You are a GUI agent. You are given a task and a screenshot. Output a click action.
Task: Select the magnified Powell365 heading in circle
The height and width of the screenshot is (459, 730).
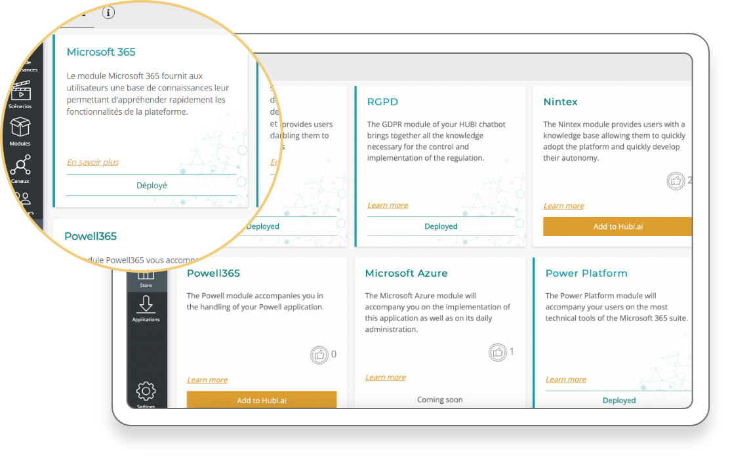click(91, 236)
